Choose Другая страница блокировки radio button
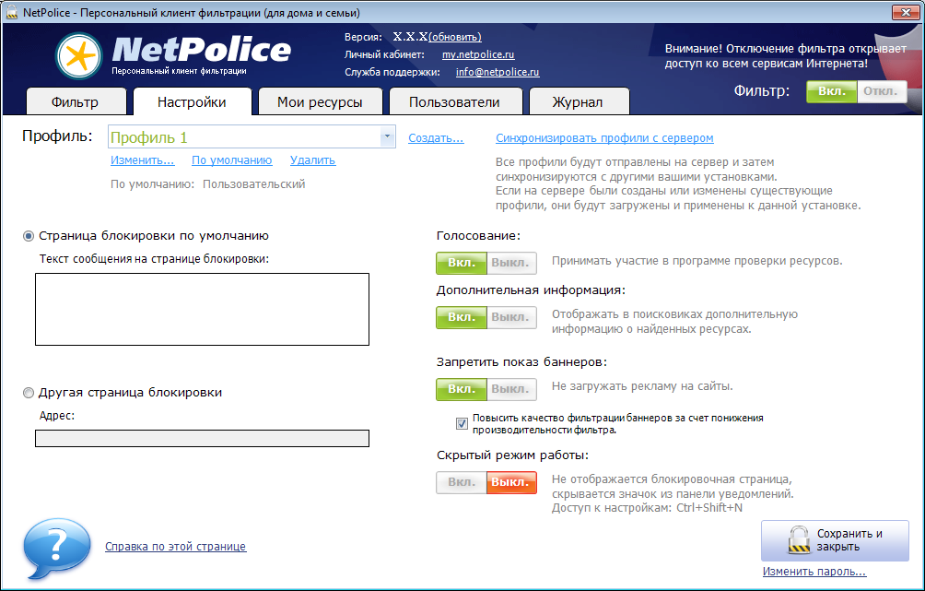The image size is (925, 591). (x=29, y=393)
